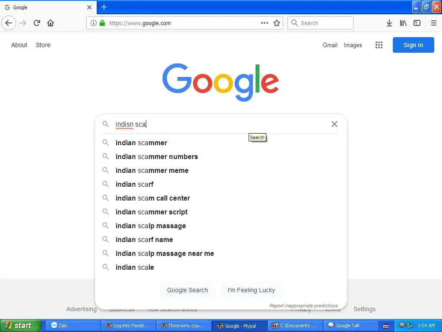
Task: Open the Advertising footer link
Action: (x=81, y=309)
